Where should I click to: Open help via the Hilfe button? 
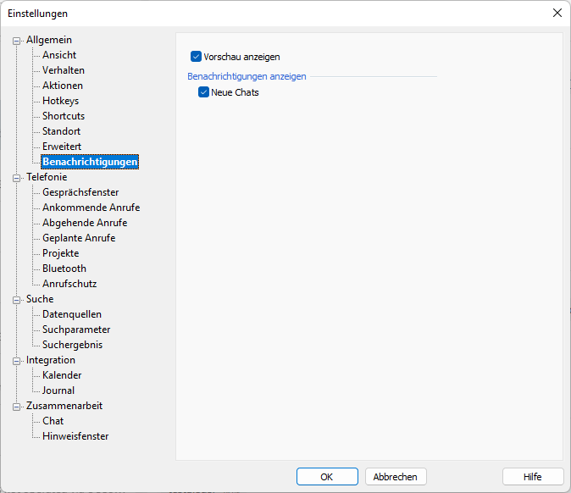[533, 477]
